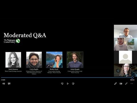
Task: Switch to mini view mode
Action: 121,84
